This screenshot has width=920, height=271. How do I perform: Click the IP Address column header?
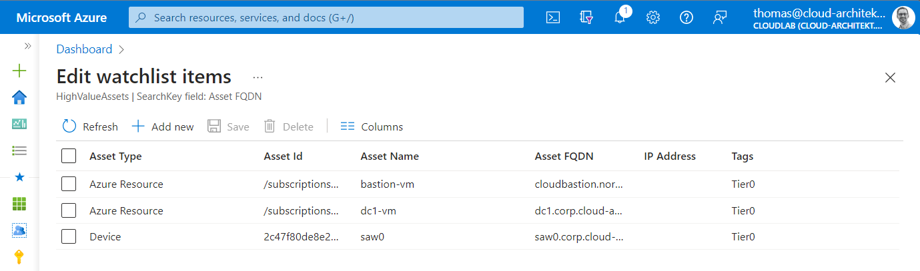click(670, 156)
